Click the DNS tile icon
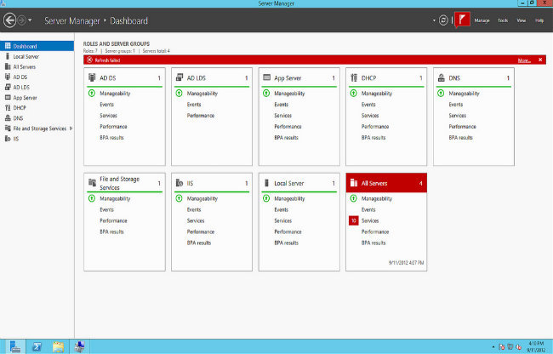 [442, 78]
